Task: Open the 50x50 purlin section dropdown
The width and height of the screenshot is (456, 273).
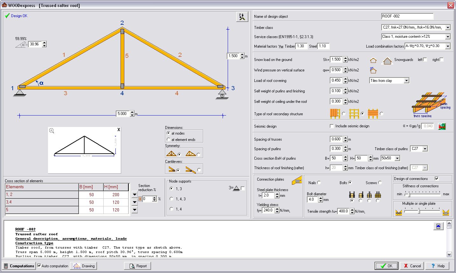Action: coord(397,158)
